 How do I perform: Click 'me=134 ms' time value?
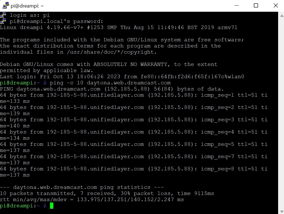click(15, 138)
